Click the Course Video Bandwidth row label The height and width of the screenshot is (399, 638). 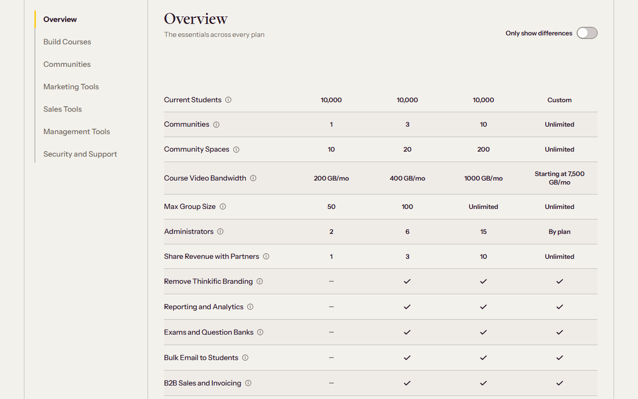point(205,178)
